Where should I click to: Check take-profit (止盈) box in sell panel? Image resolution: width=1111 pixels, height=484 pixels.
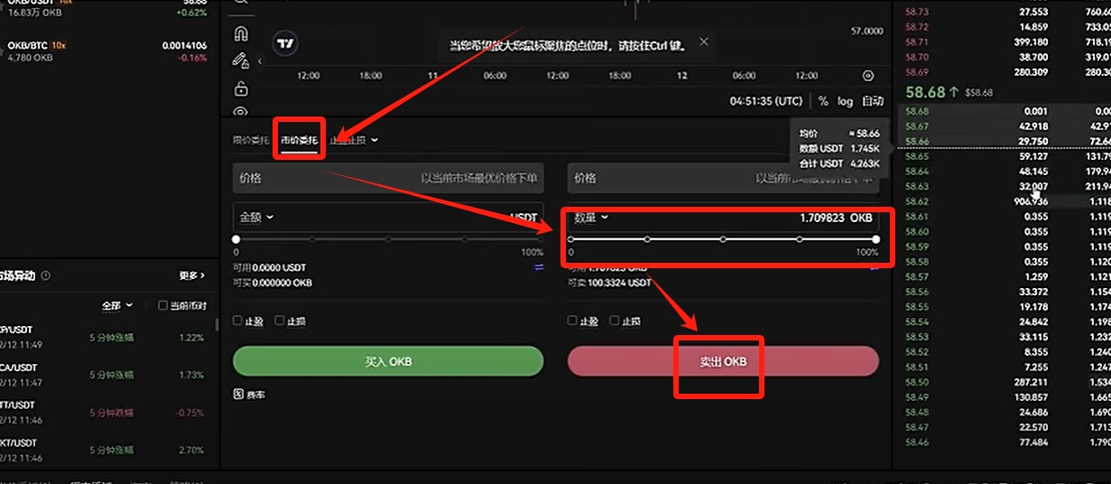tap(572, 321)
